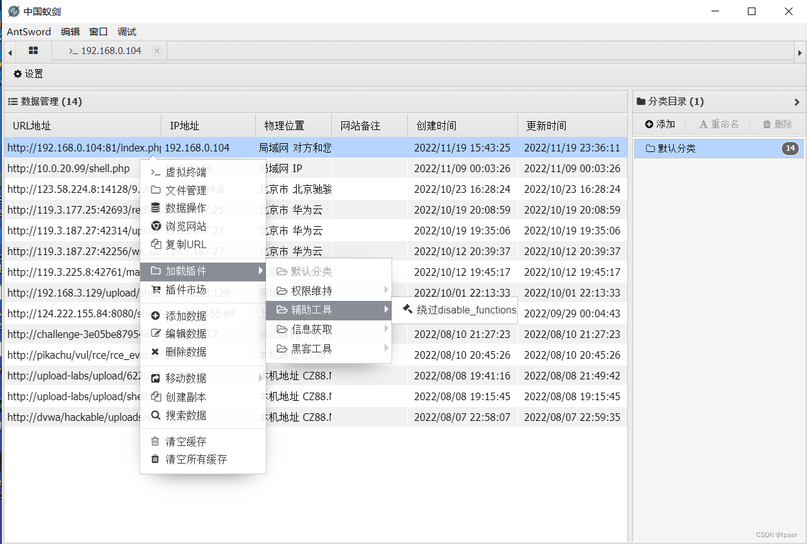This screenshot has height=544, width=807.
Task: Close the 192.168.0.104 terminal tab
Action: tap(156, 51)
